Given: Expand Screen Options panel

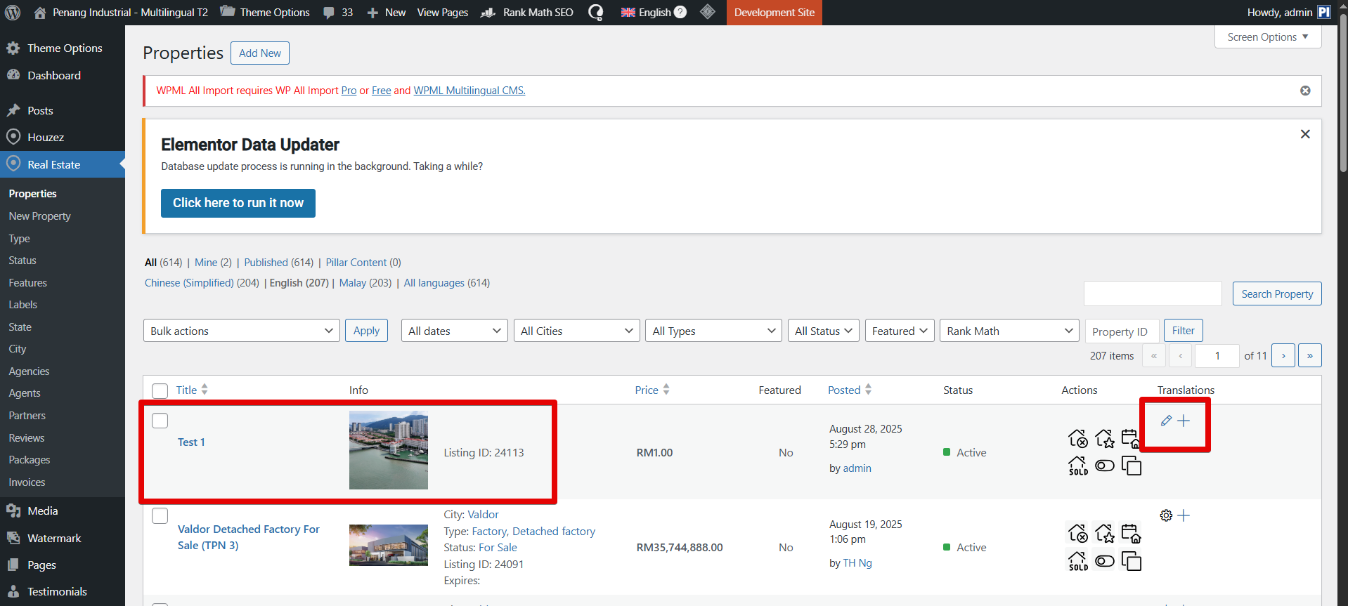Looking at the screenshot, I should pyautogui.click(x=1267, y=37).
